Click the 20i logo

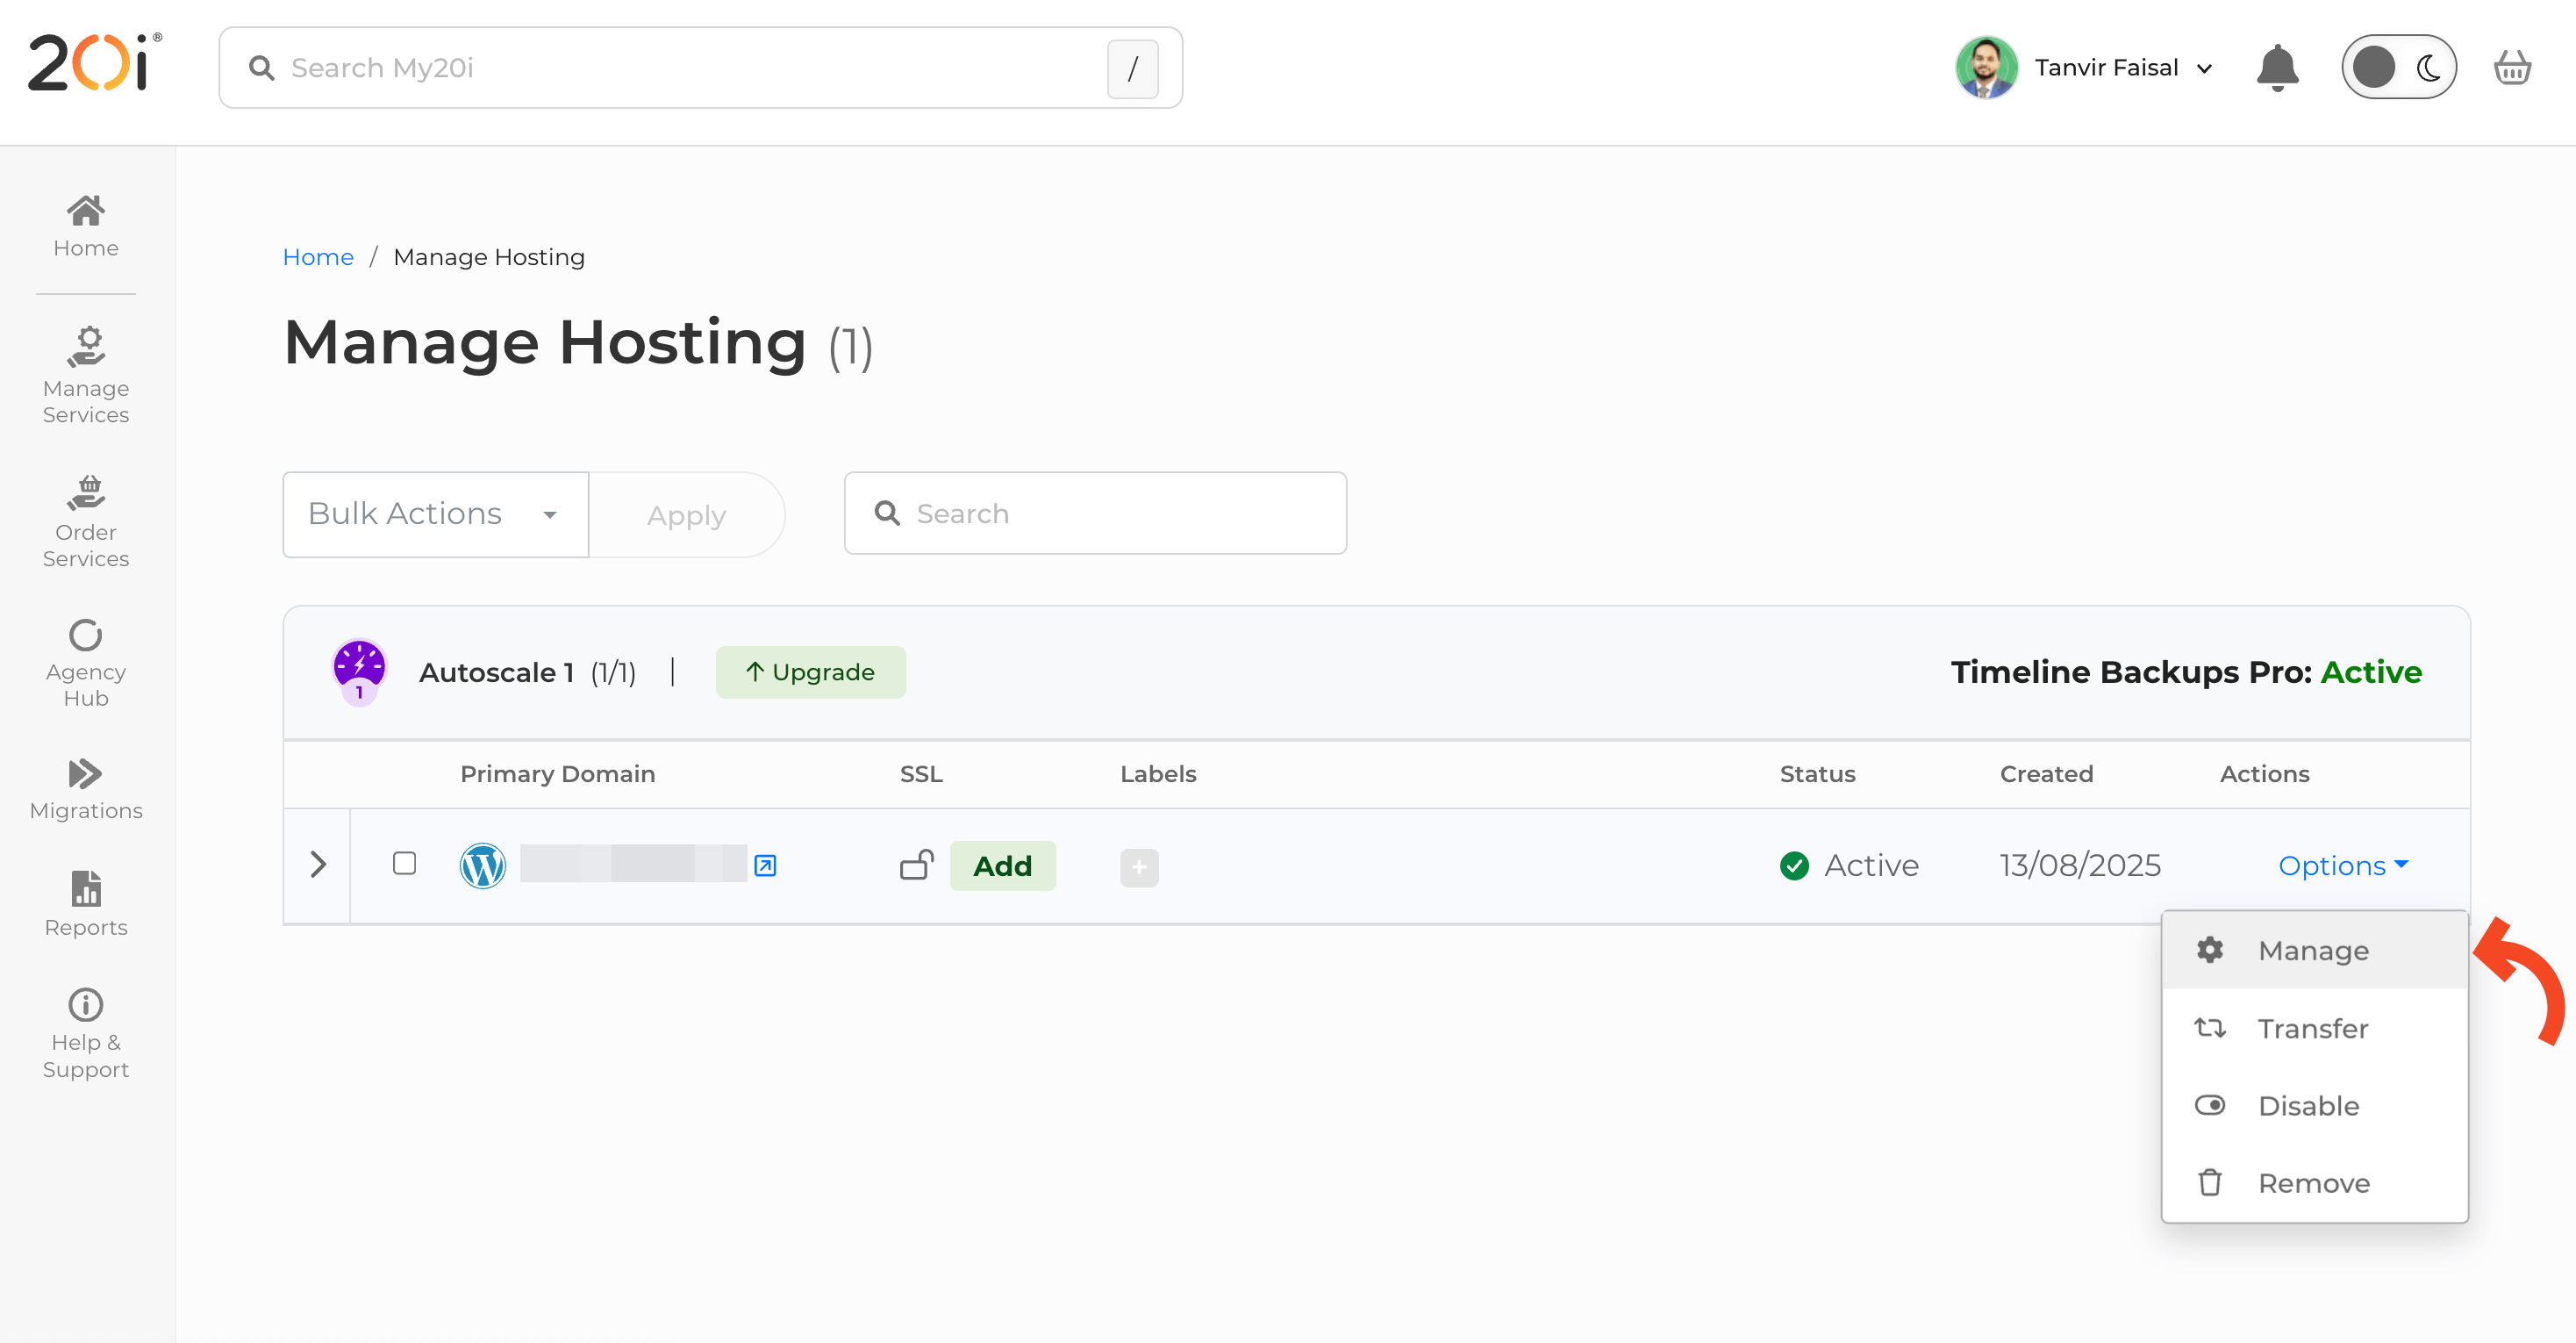tap(94, 62)
